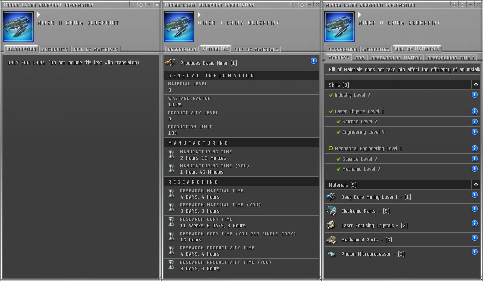Expand arrow next to left window blueprint title
483x281 pixels.
click(39, 14)
